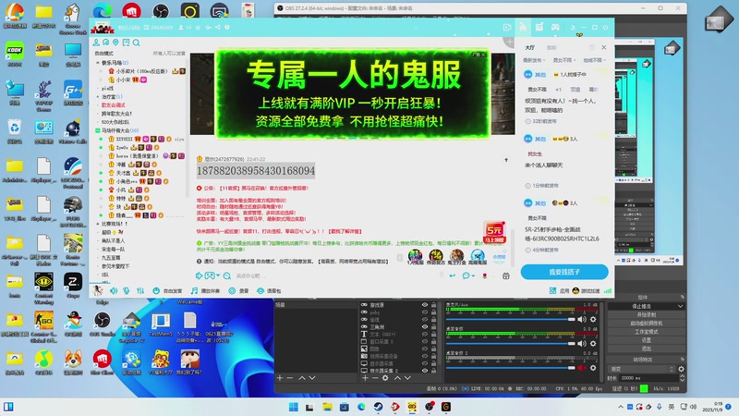Click the 自由发言 free speech button
Viewport: 739px width, 416px height.
pyautogui.click(x=167, y=291)
